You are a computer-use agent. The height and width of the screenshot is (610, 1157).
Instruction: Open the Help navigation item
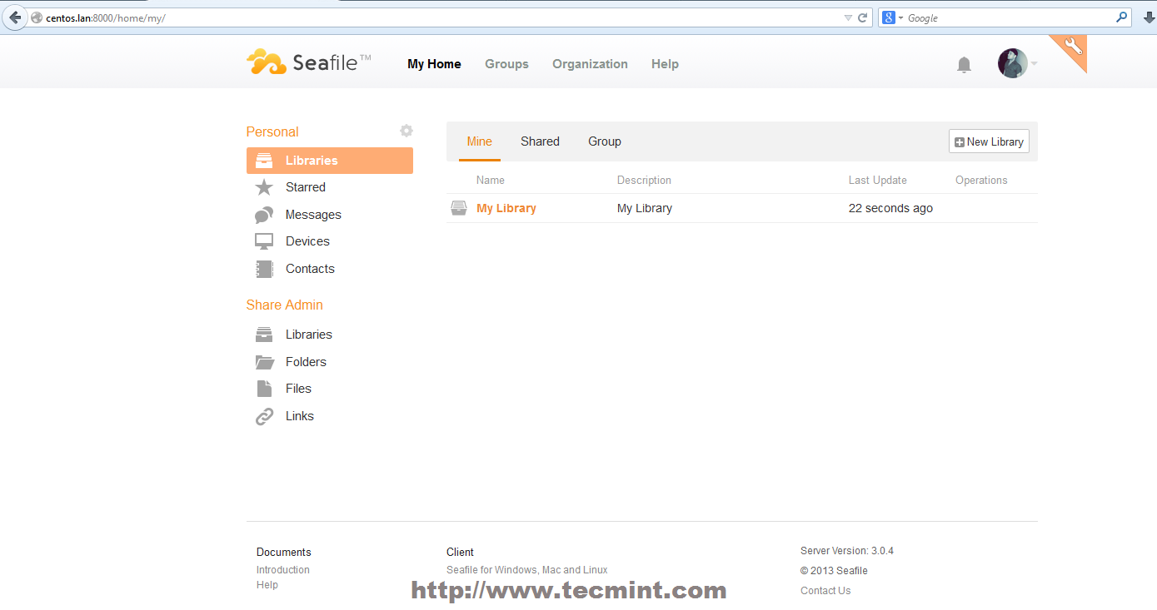665,64
